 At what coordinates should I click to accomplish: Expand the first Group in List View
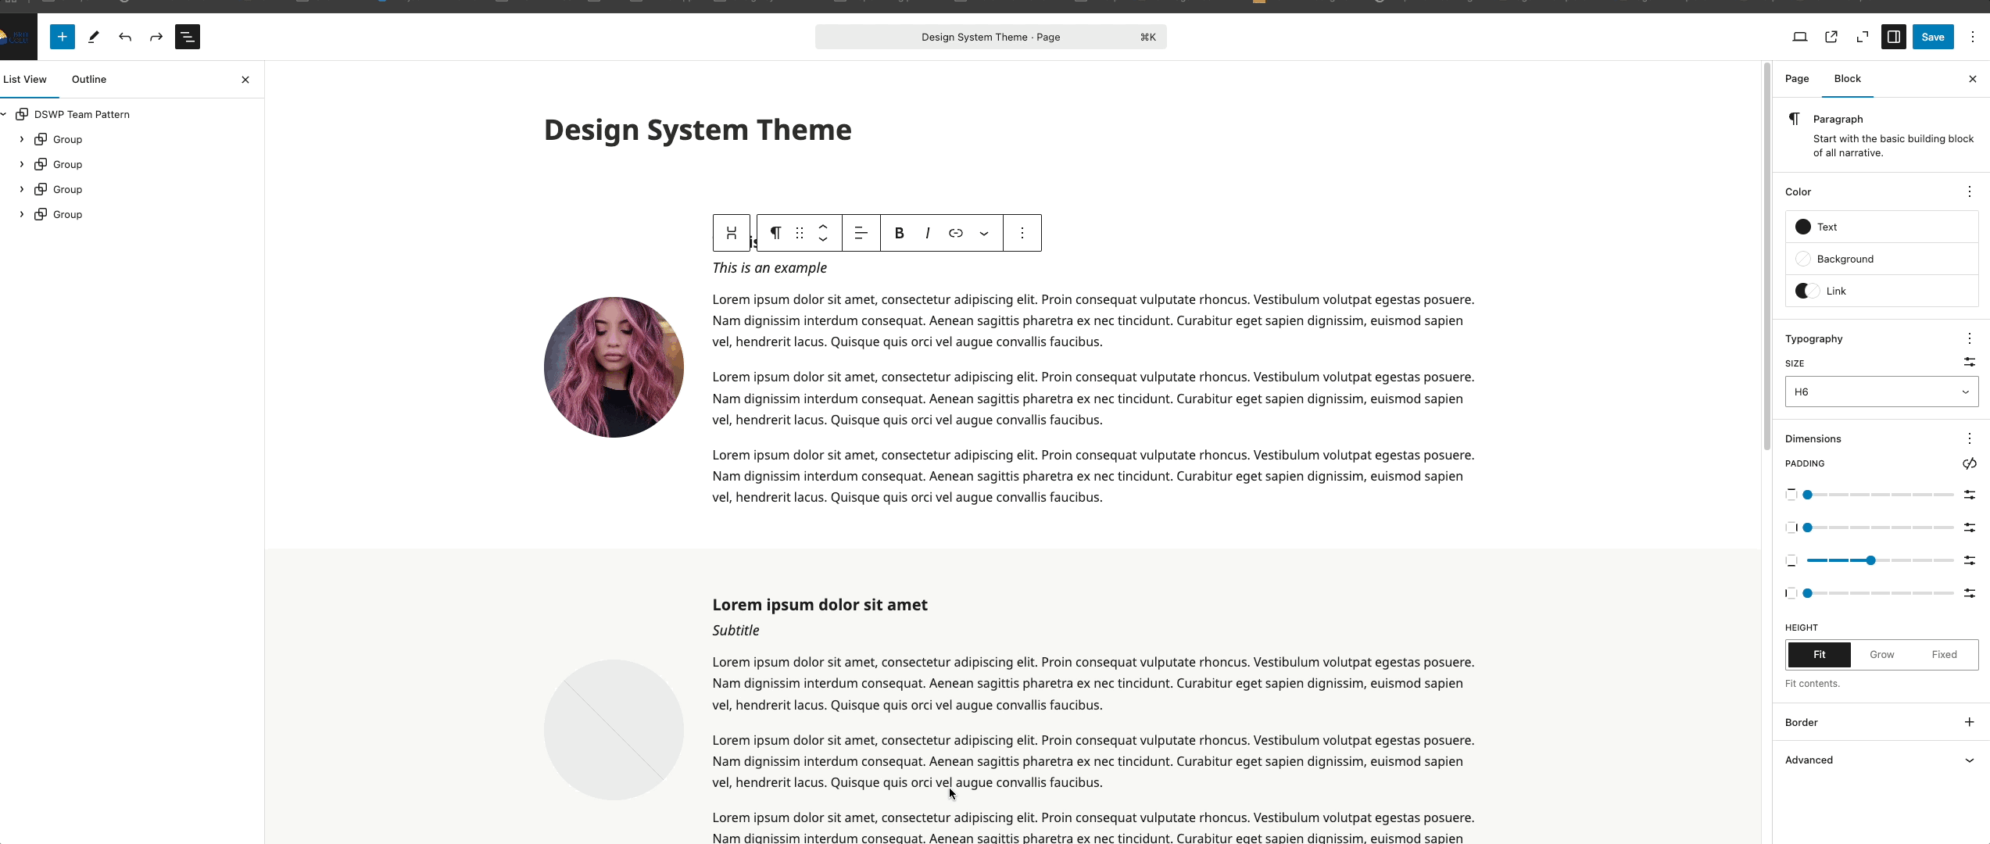pos(22,139)
